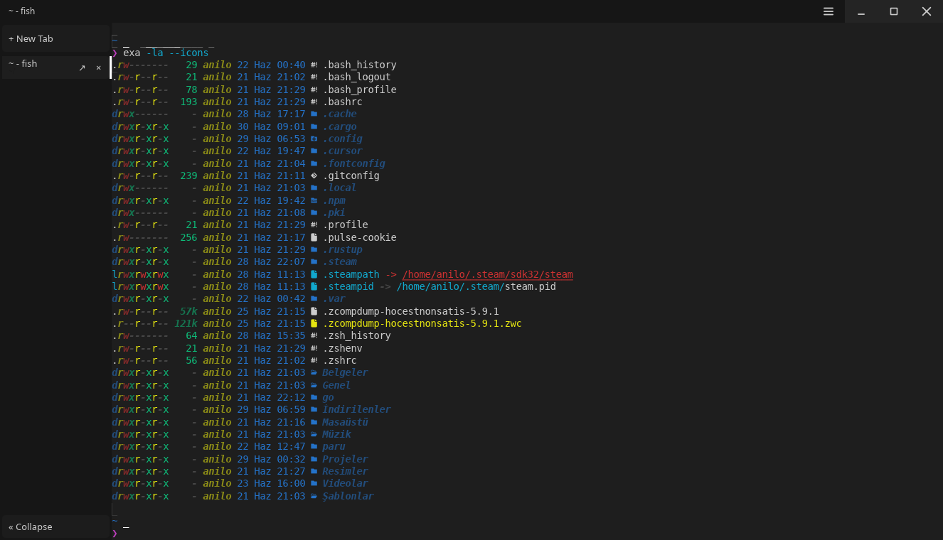Click the file name .zcompdump-hocestnonsatis-5.9.1
Viewport: 943px width, 540px height.
point(410,311)
